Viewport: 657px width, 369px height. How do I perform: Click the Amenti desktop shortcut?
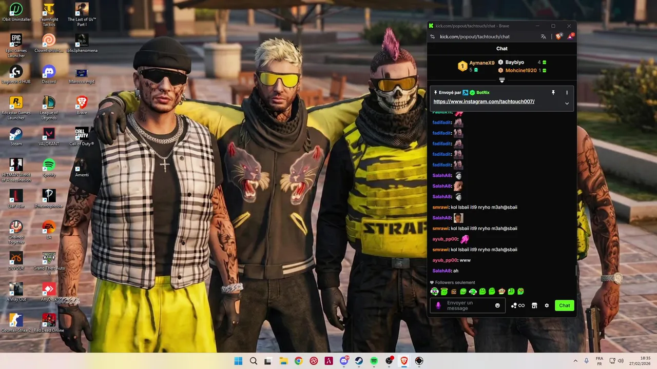click(x=82, y=168)
